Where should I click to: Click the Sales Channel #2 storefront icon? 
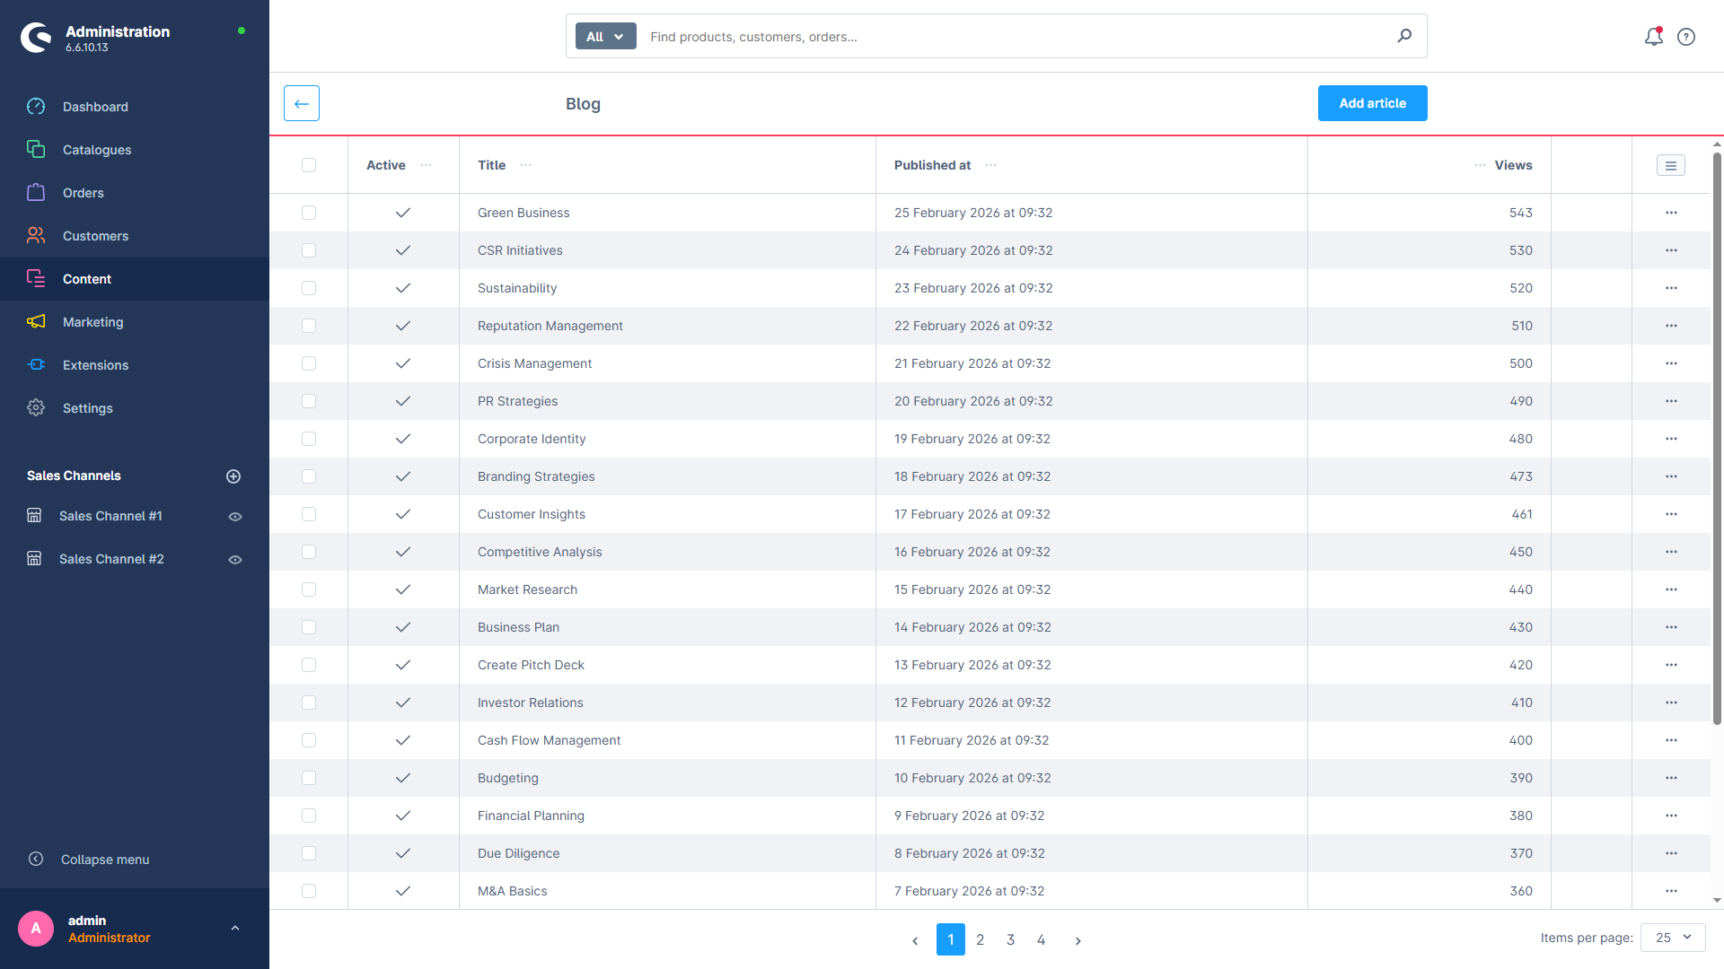click(34, 559)
